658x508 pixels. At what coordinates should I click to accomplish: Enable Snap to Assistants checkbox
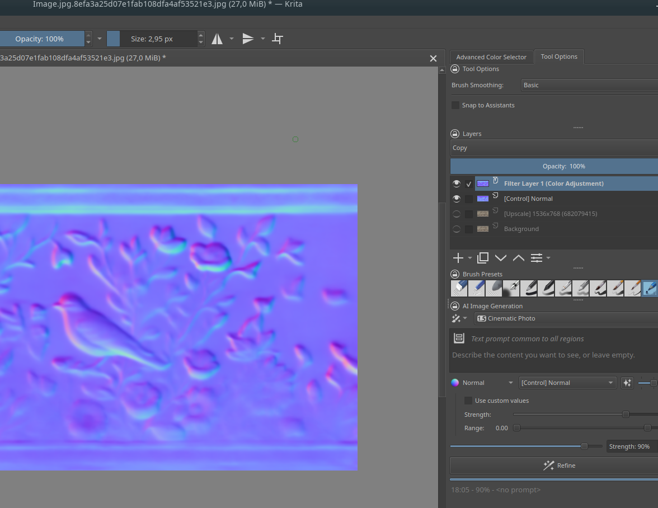455,105
